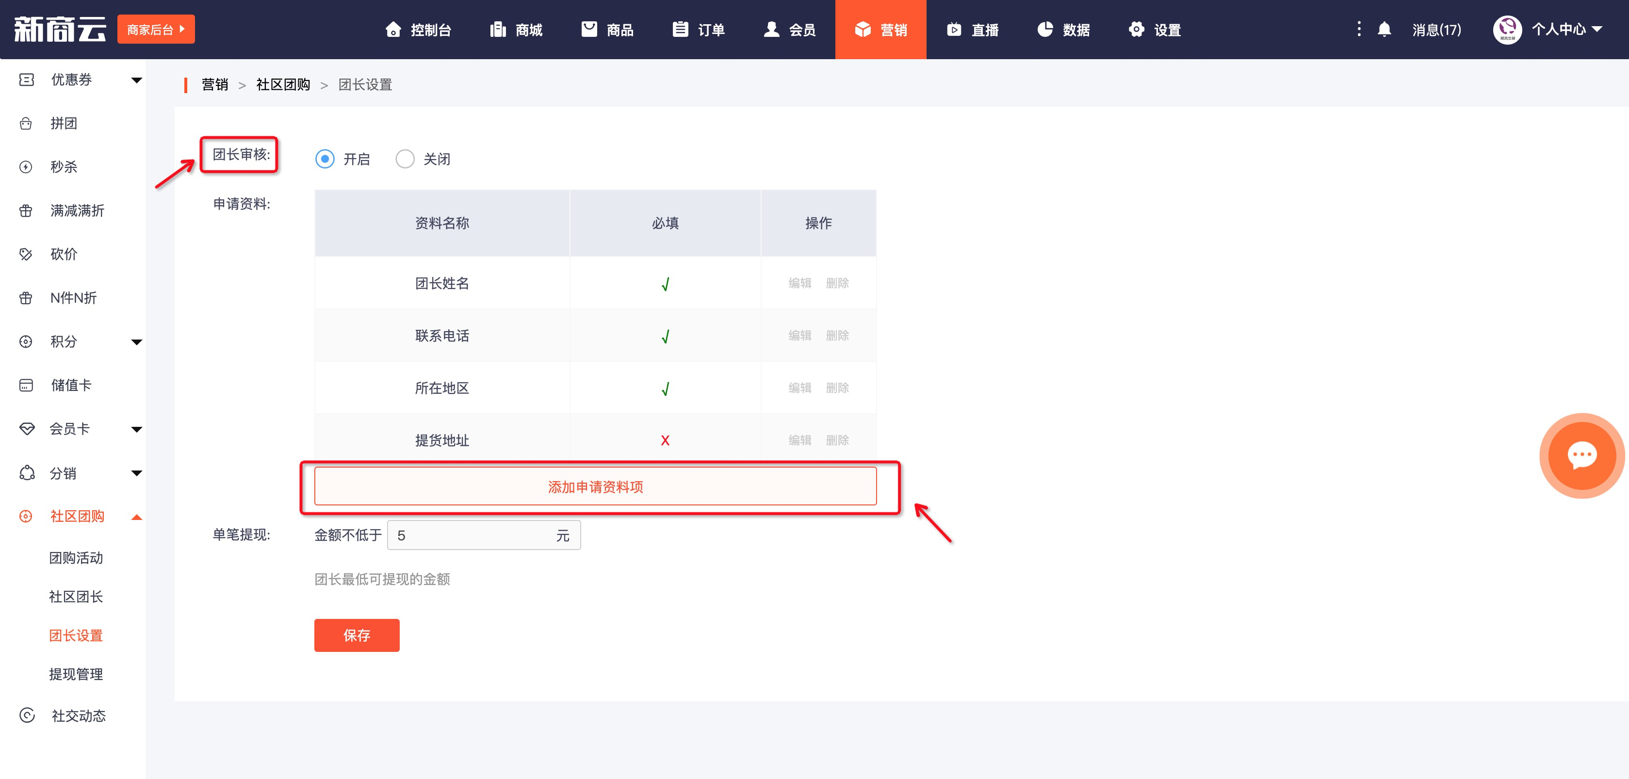This screenshot has height=779, width=1629.
Task: Expand the 会员卡 sidebar menu arrow
Action: (x=136, y=429)
